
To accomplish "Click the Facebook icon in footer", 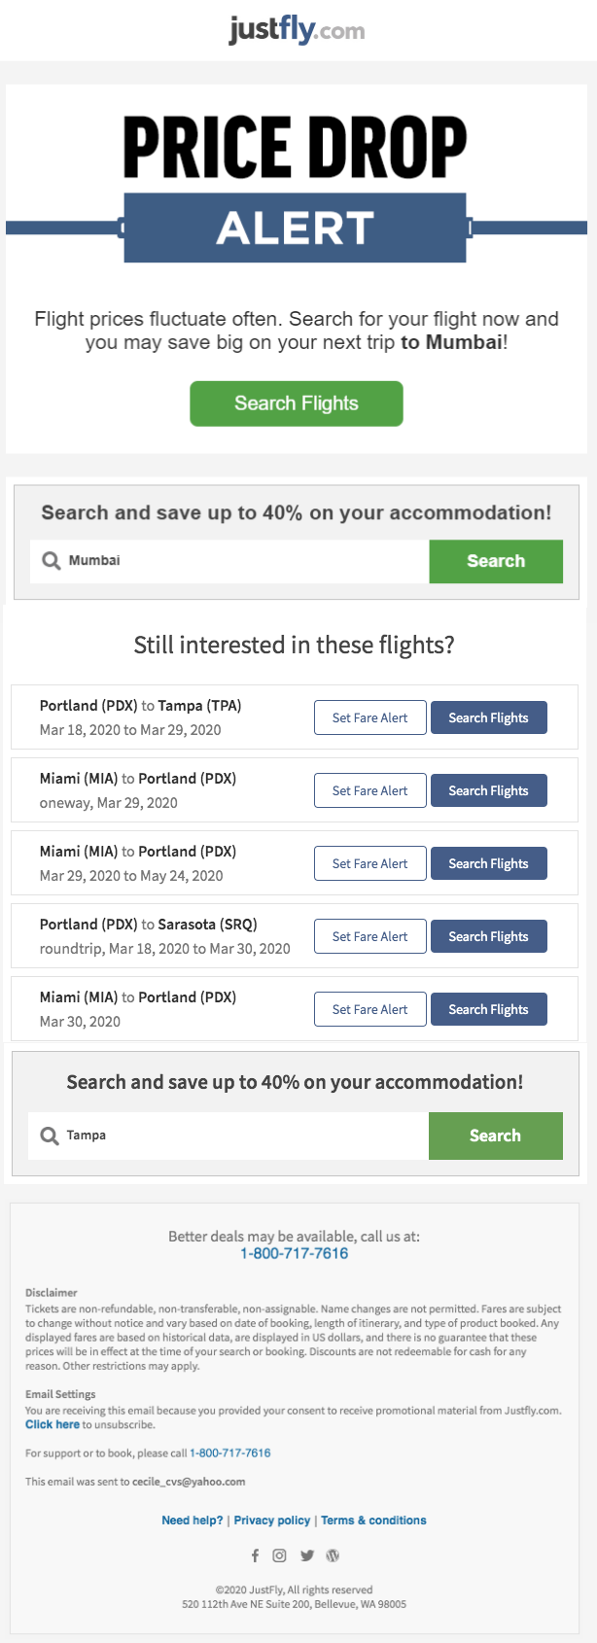I will click(x=255, y=1556).
